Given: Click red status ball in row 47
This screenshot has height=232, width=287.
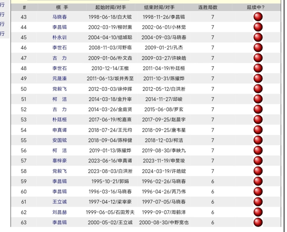Looking at the screenshot, I should tap(258, 58).
